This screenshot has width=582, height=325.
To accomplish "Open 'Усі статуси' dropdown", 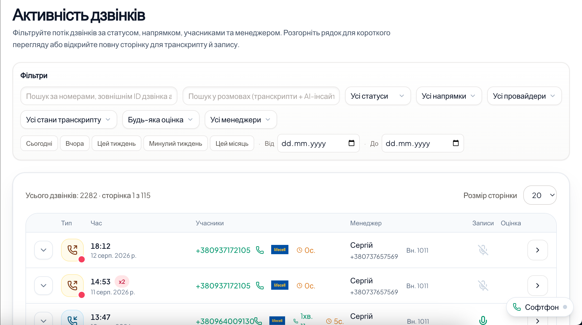I will coord(378,96).
